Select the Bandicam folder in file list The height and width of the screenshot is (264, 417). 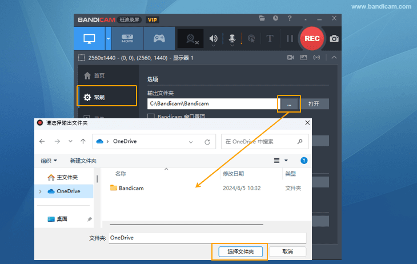(127, 188)
